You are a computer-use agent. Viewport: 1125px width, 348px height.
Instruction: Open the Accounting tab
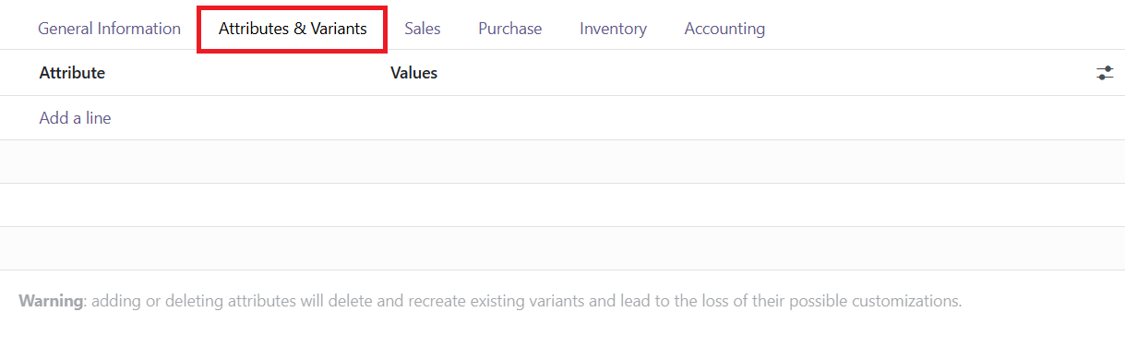pos(724,29)
